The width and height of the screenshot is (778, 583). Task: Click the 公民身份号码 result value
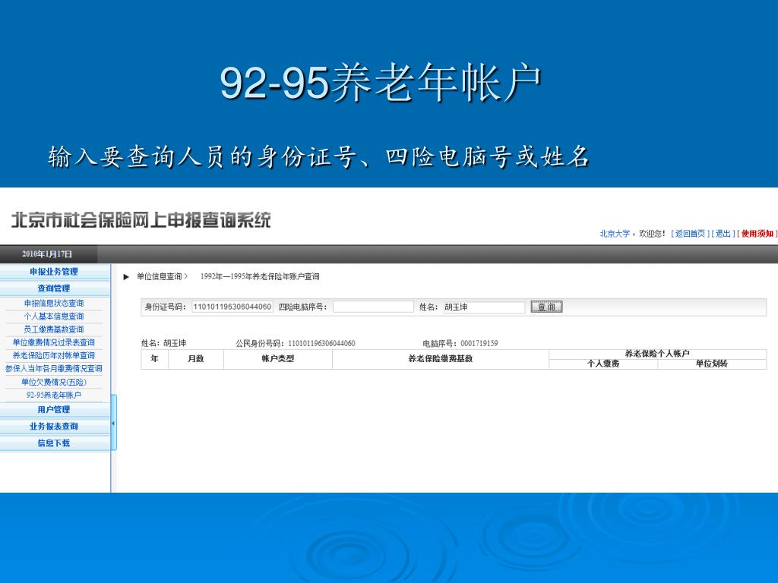click(321, 343)
